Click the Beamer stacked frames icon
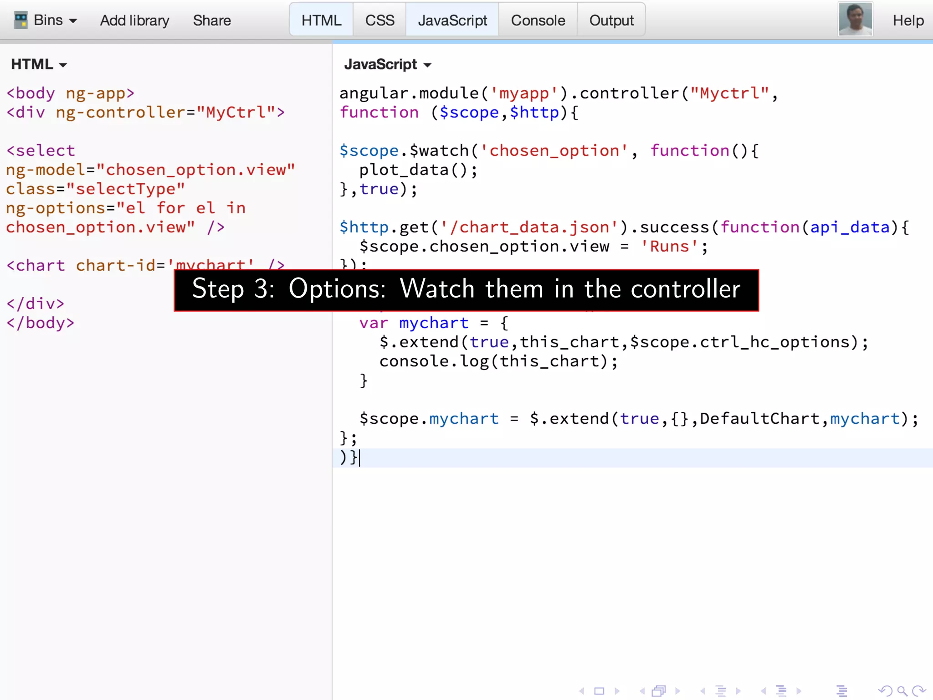 click(x=659, y=691)
